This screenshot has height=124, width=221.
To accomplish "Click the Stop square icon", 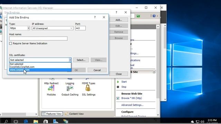I will tap(118, 87).
